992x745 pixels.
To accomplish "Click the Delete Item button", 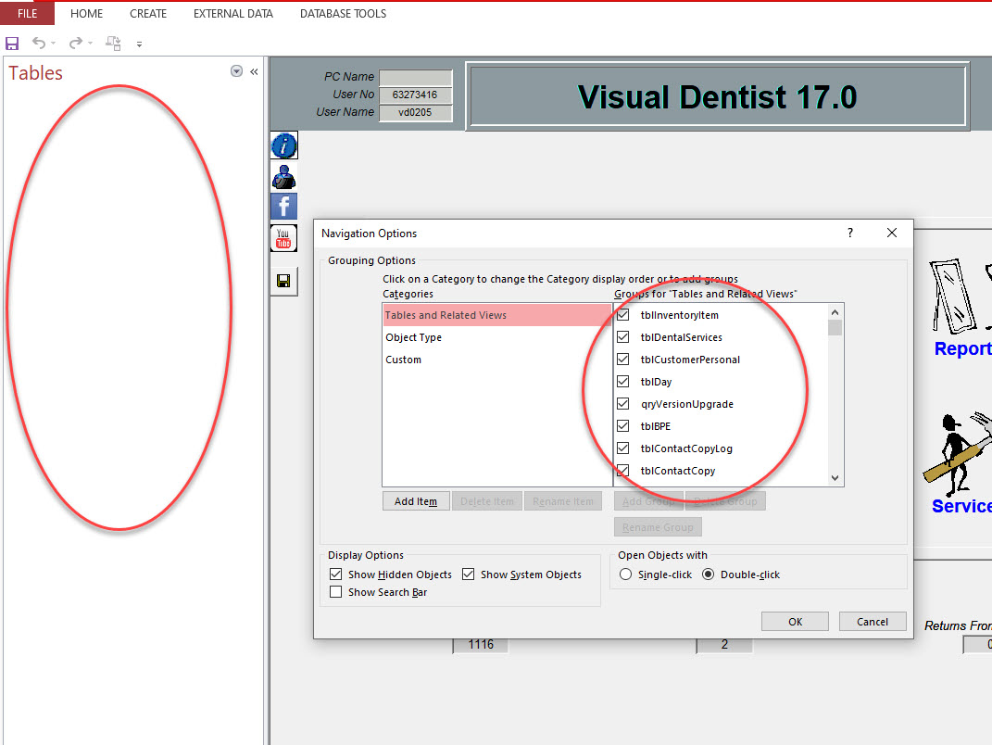I will (x=487, y=501).
